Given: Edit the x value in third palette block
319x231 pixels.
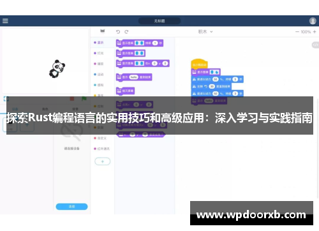Looking at the screenshot, I should 154,63.
